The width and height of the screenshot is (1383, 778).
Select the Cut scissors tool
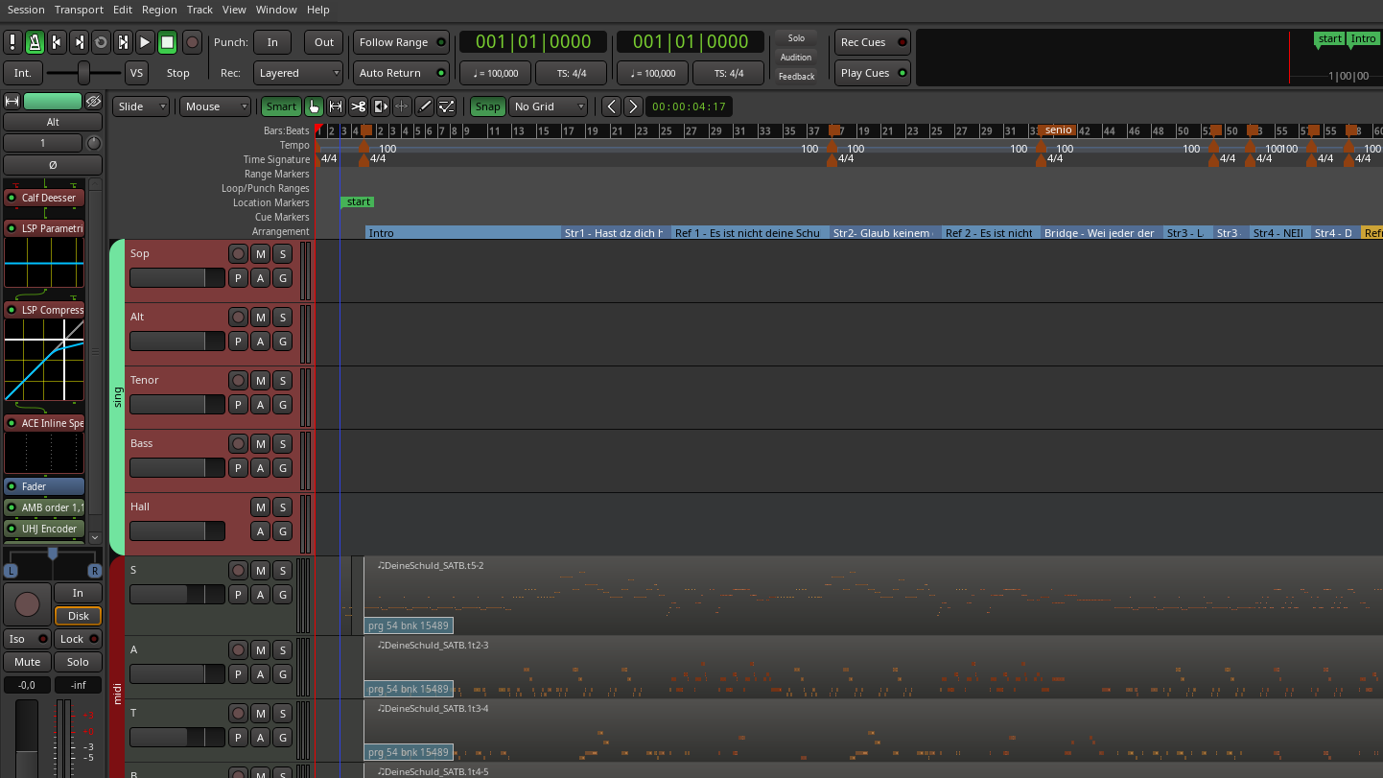click(358, 106)
